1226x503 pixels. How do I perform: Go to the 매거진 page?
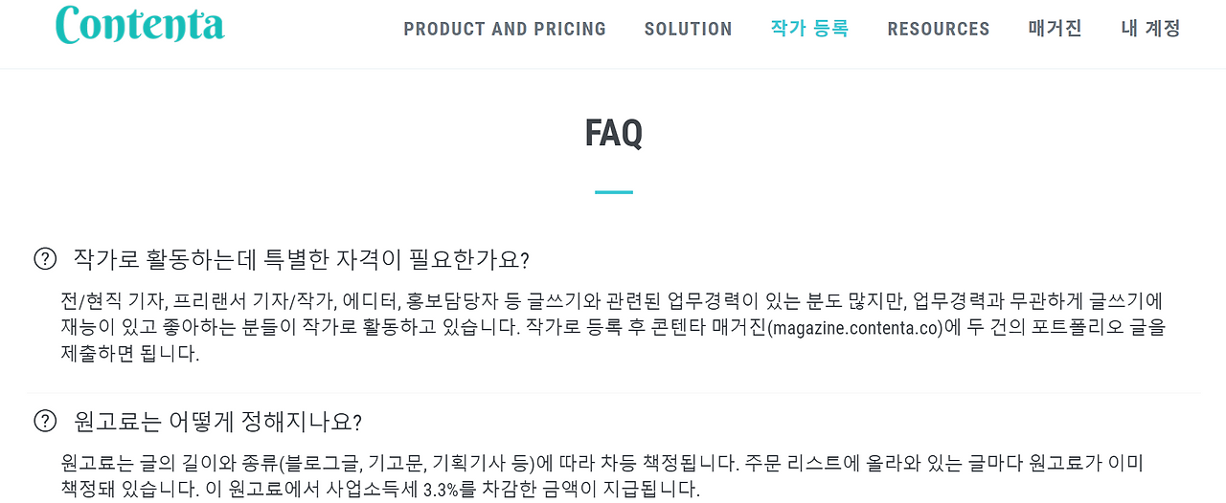click(x=1055, y=29)
